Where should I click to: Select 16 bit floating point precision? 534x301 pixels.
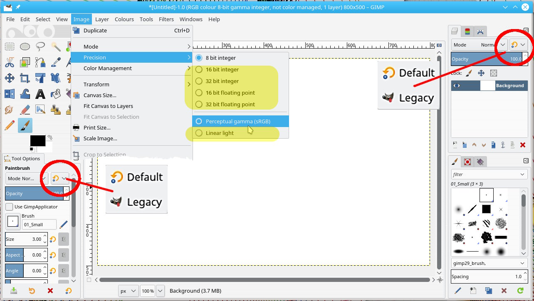coord(230,93)
